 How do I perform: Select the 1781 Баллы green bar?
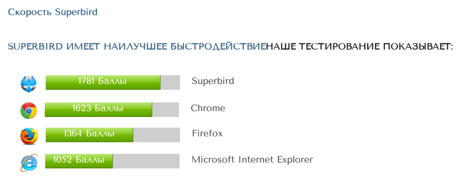pyautogui.click(x=103, y=83)
